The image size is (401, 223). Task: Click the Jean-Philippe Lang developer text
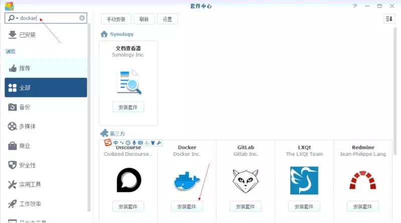click(362, 154)
